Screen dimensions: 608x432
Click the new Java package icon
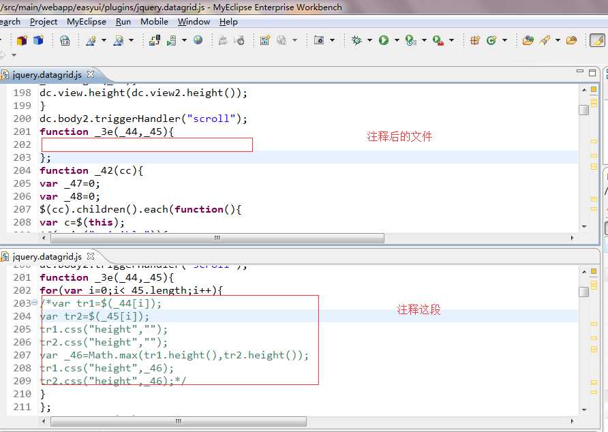coord(475,40)
